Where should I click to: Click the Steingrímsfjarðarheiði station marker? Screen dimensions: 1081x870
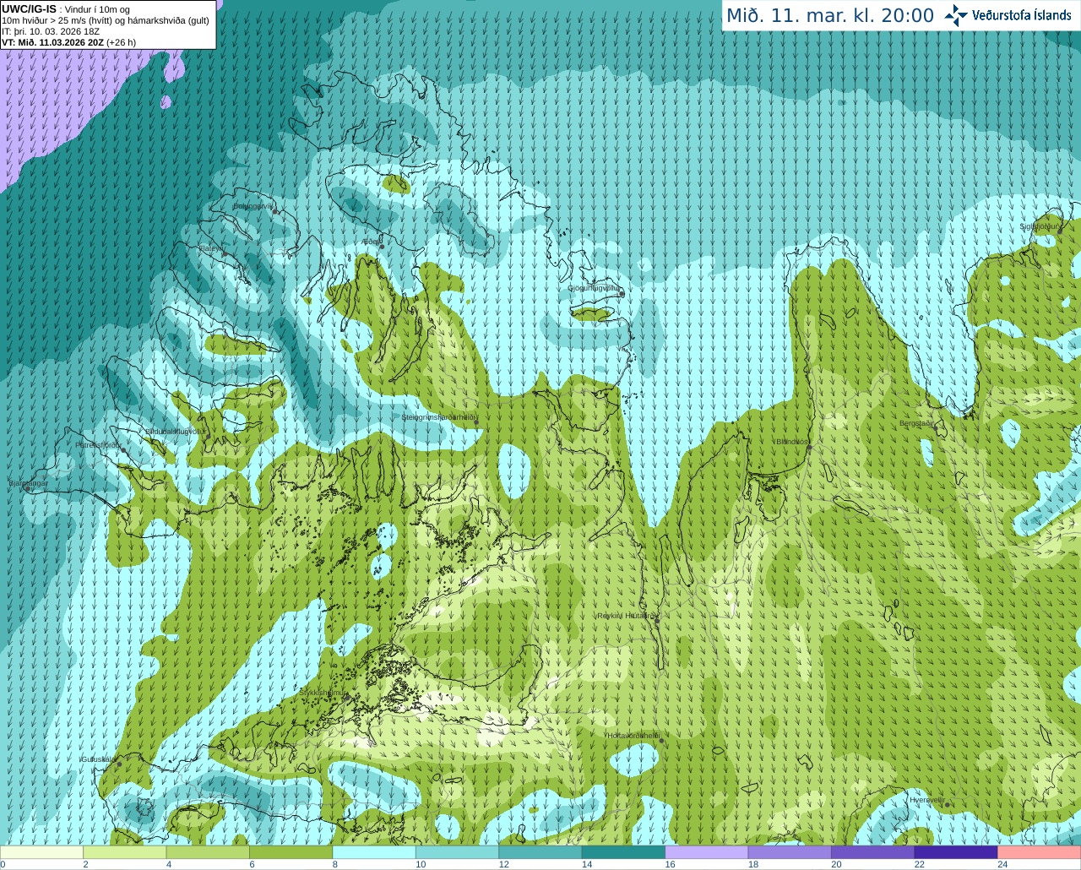pos(475,422)
